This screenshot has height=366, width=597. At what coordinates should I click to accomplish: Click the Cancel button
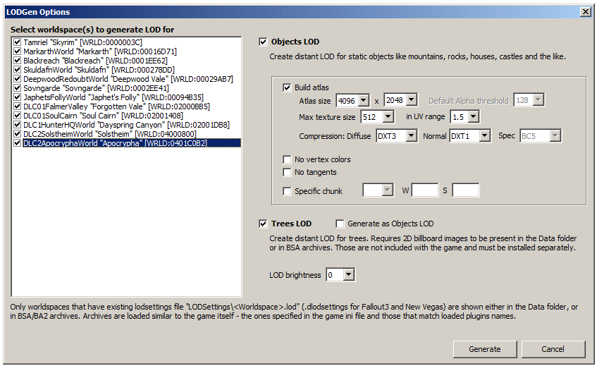coord(553,349)
